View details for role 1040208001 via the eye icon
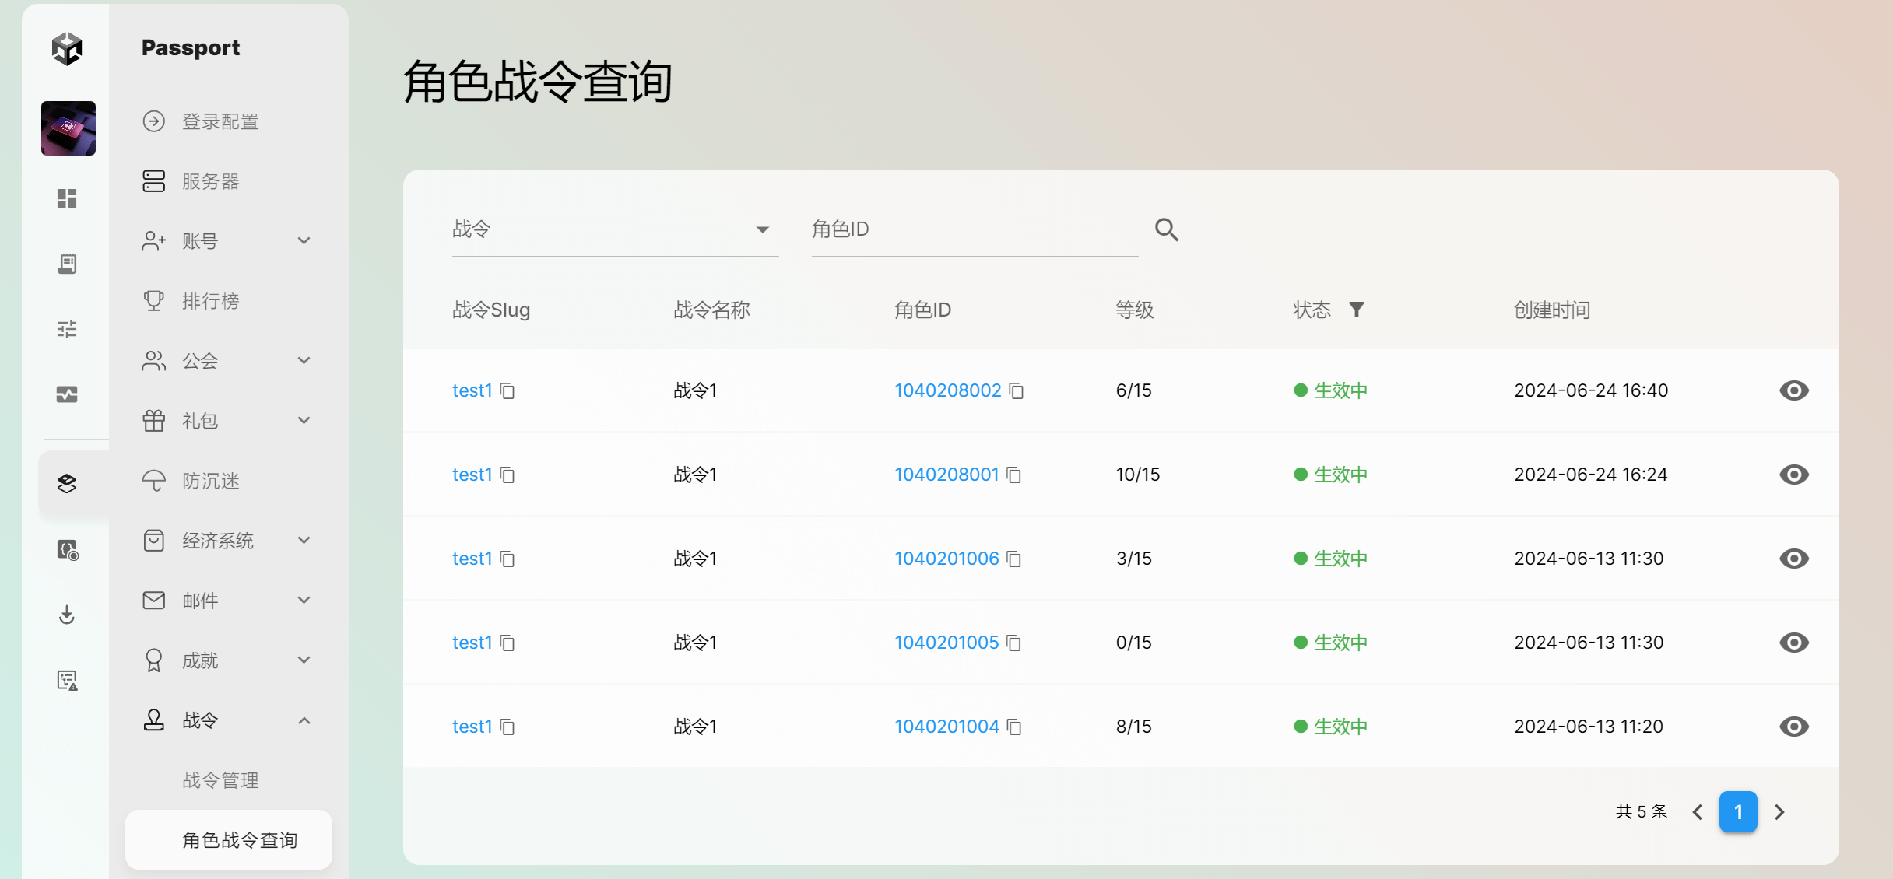1893x879 pixels. tap(1793, 475)
